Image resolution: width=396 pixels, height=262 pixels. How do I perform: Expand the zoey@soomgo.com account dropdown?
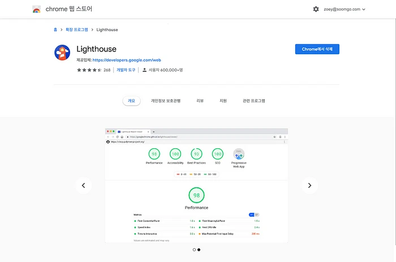pos(345,9)
